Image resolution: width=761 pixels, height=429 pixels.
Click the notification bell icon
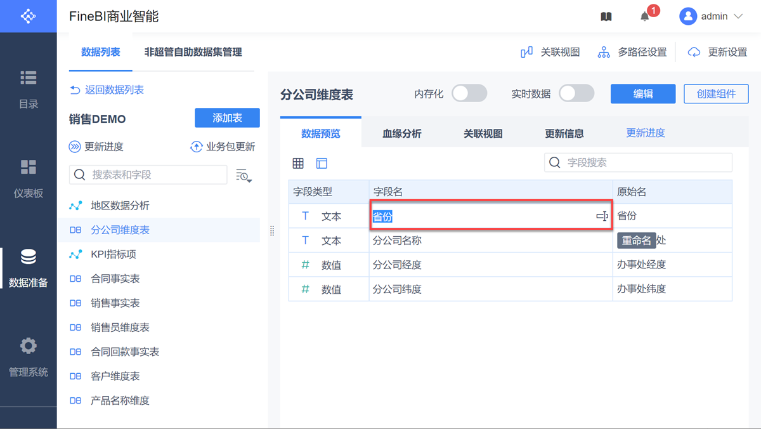tap(645, 16)
